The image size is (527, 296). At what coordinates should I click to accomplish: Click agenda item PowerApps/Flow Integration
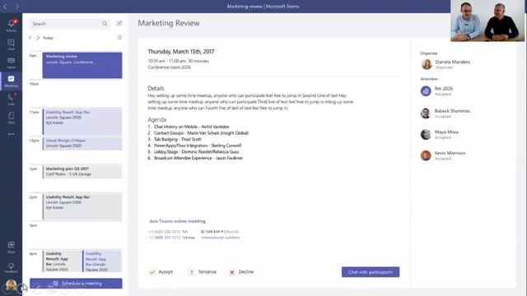198,146
